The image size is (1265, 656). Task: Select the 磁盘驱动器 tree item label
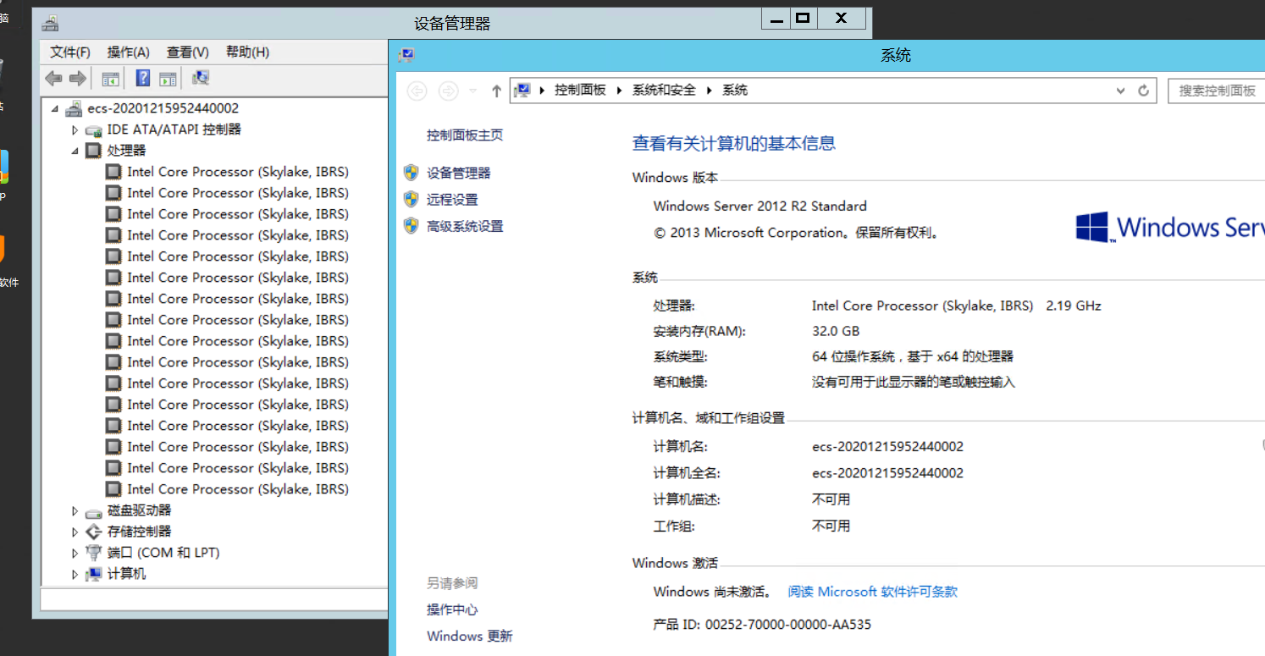pos(139,510)
